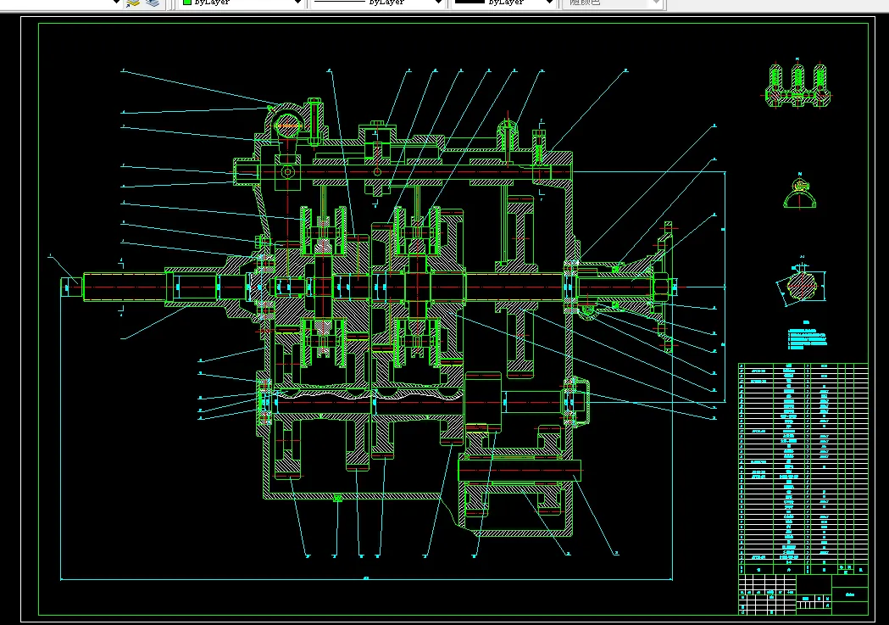The height and width of the screenshot is (625, 889).
Task: Select the dome-shaped cap detail view
Action: [x=799, y=192]
